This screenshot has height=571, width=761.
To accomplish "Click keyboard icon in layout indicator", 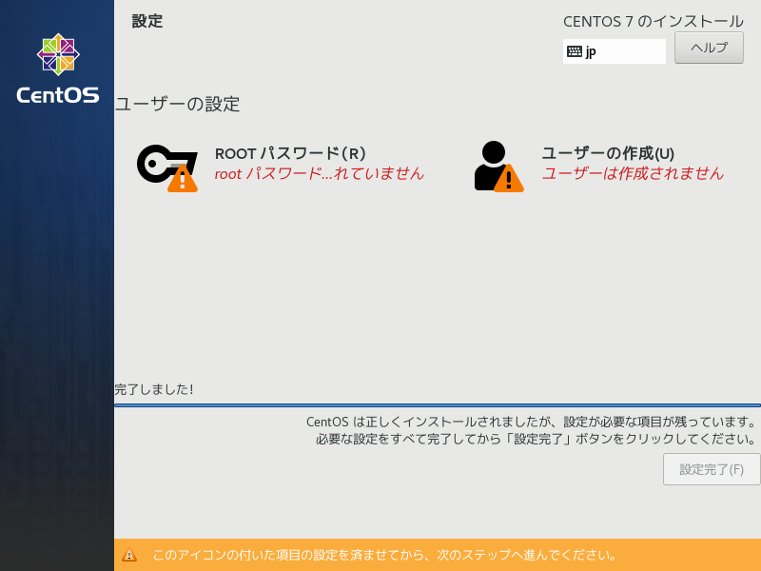I will [575, 51].
